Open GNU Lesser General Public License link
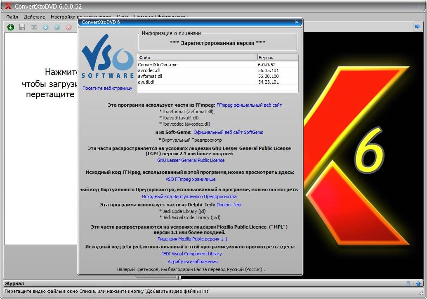 tap(191, 160)
